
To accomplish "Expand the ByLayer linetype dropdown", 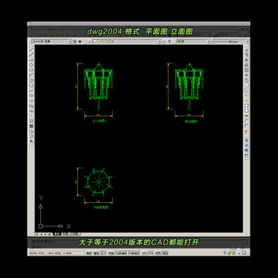I will click(231, 41).
